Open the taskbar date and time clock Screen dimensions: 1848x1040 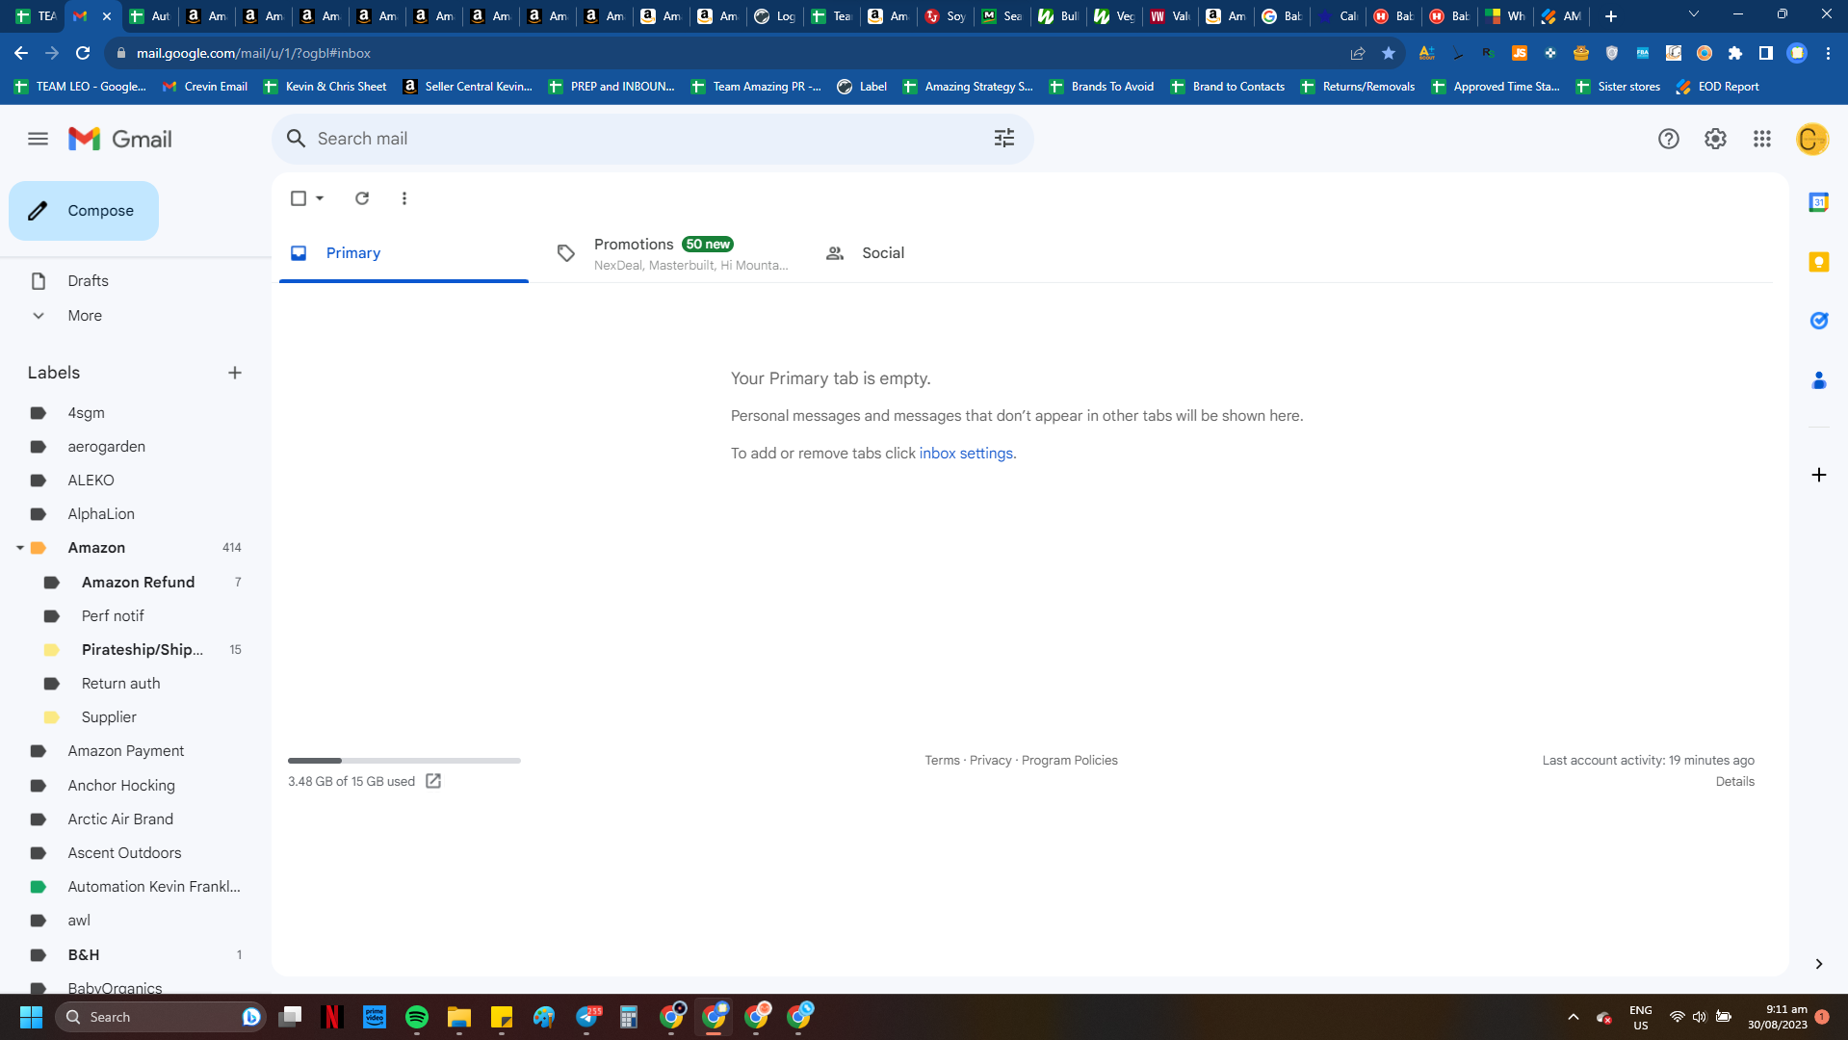(x=1778, y=1017)
